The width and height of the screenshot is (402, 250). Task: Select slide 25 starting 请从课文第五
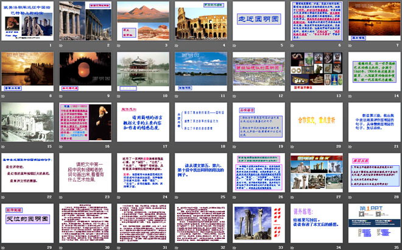[201, 173]
